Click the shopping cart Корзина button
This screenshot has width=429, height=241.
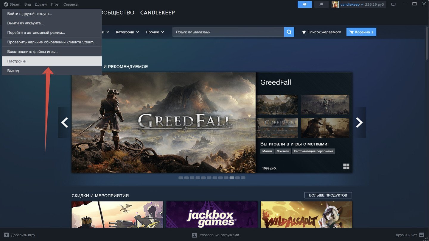(x=361, y=32)
